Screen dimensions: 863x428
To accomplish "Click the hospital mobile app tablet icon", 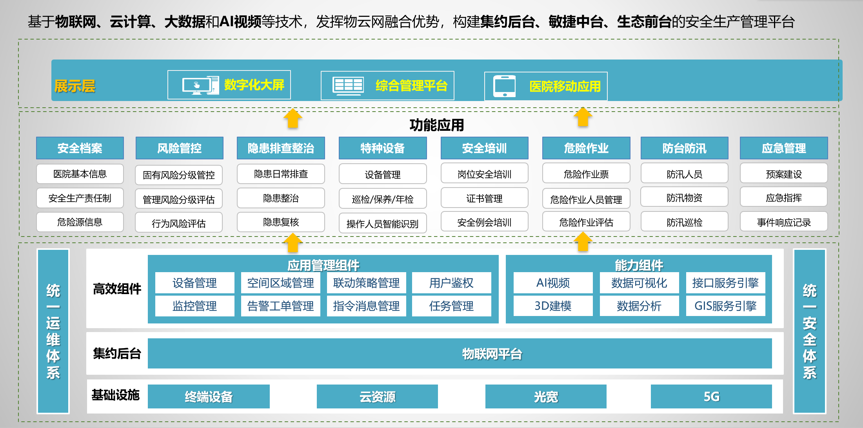I will coord(504,86).
